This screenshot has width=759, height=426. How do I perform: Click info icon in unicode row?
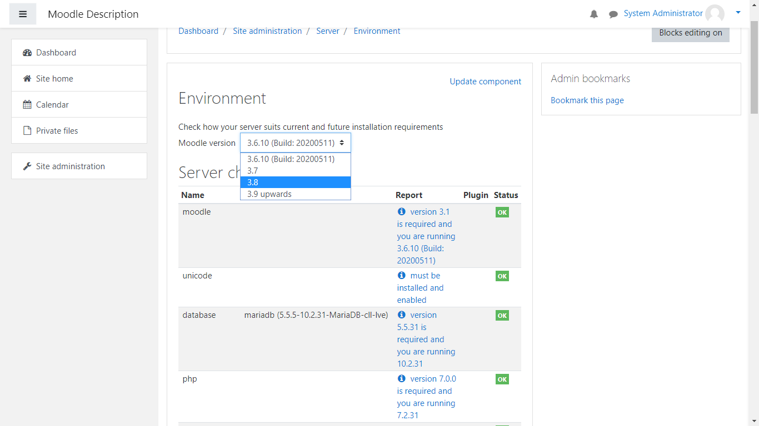click(x=402, y=276)
